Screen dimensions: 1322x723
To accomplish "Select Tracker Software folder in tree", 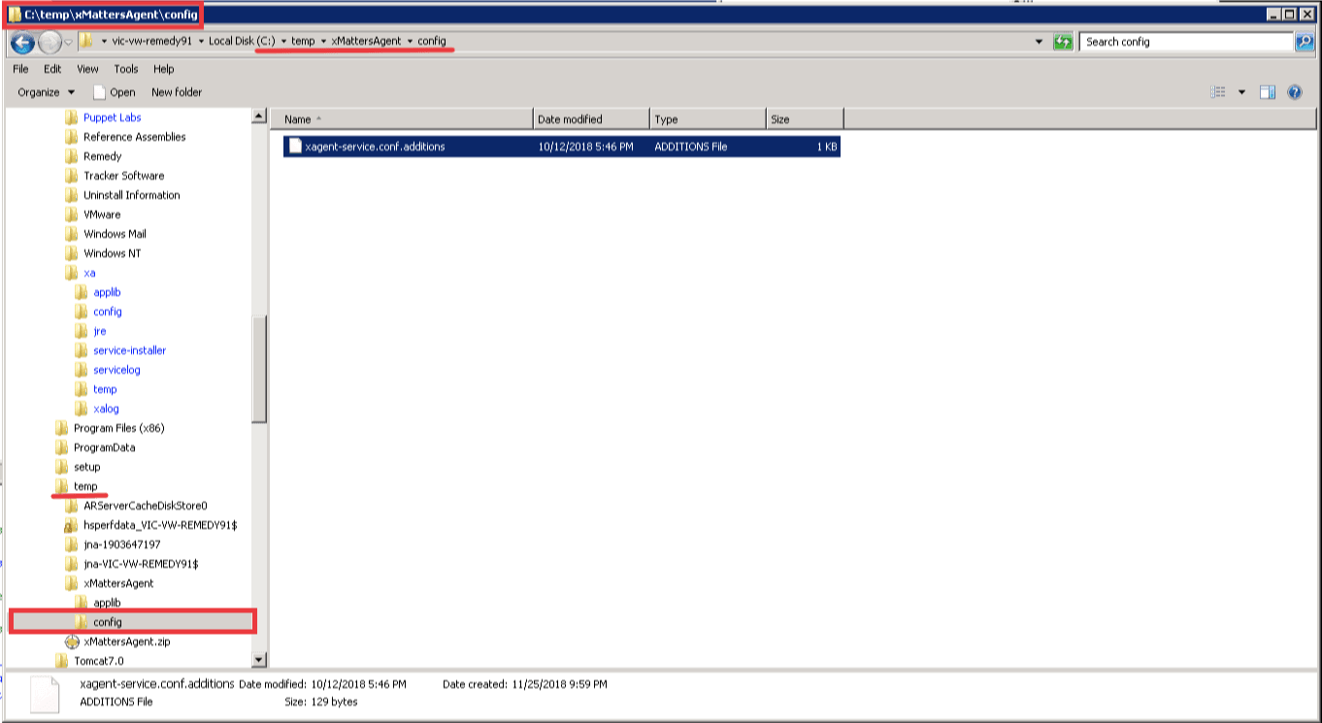I will (123, 176).
